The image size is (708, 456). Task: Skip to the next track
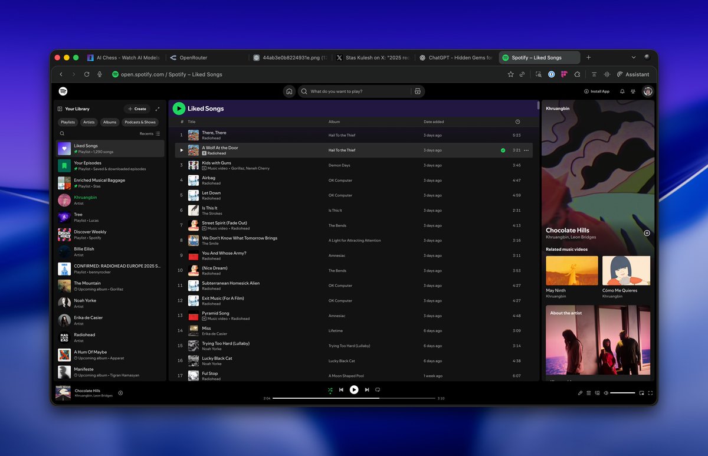367,389
